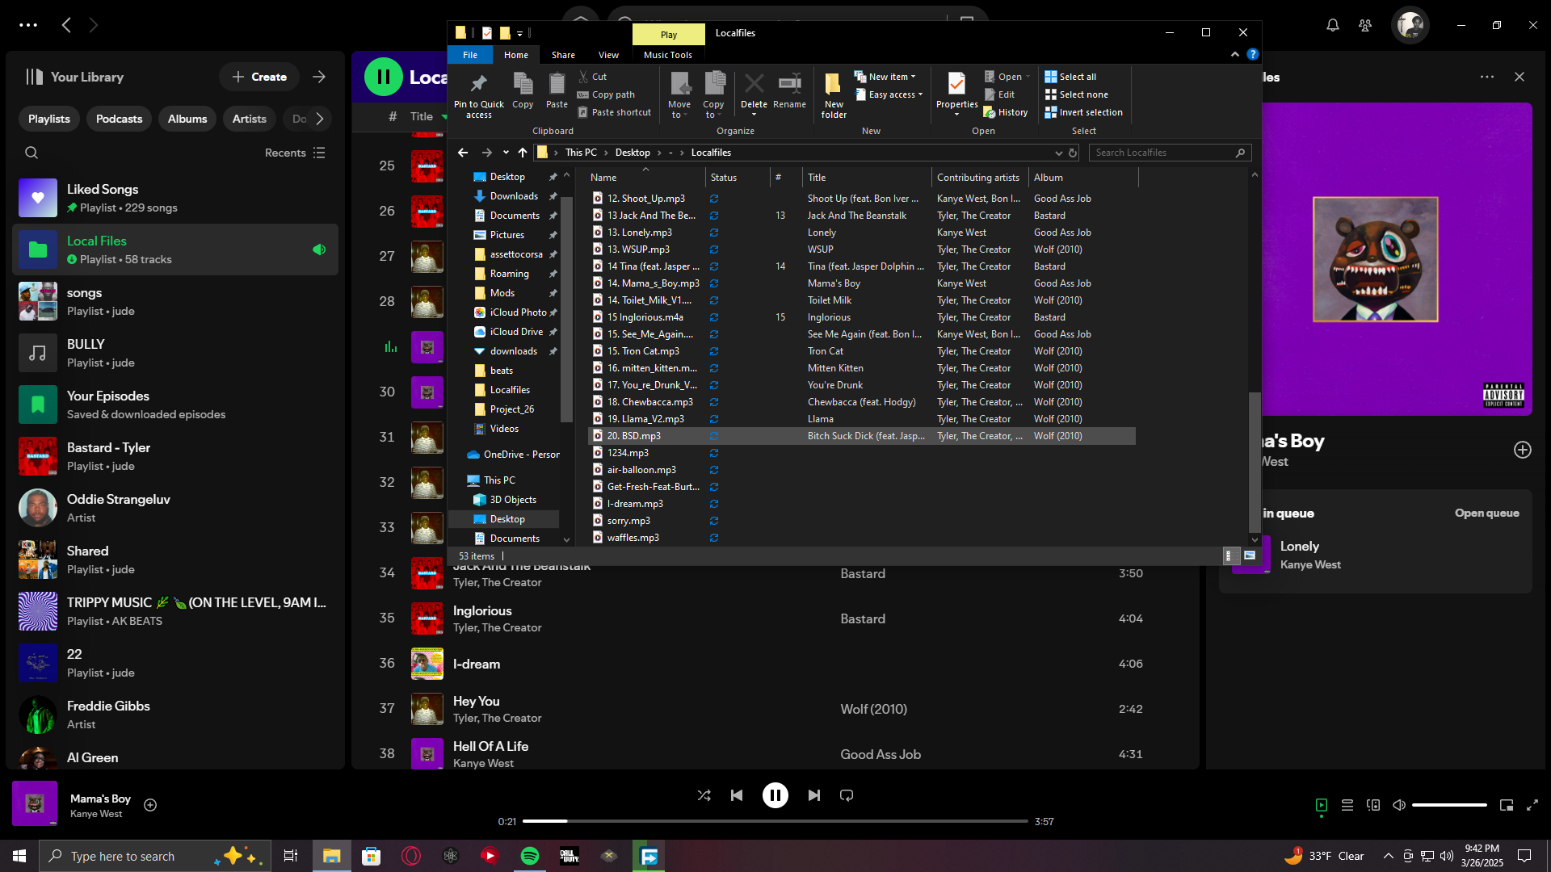Image resolution: width=1551 pixels, height=872 pixels.
Task: Click Open queue link
Action: point(1486,513)
